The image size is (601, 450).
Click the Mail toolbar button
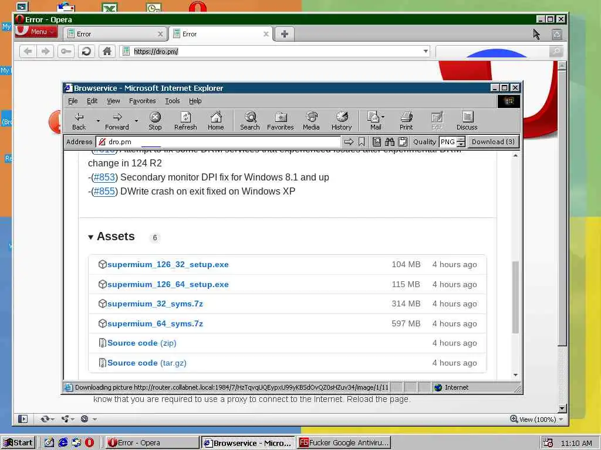click(x=374, y=121)
